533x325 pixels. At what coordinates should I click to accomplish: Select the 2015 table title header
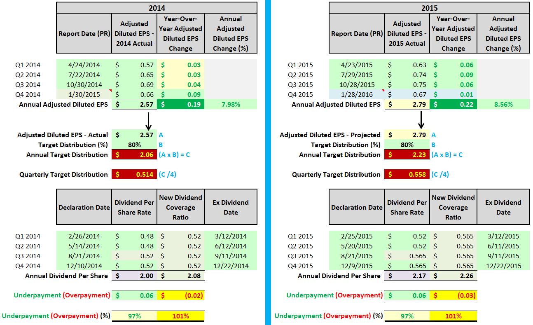click(430, 8)
